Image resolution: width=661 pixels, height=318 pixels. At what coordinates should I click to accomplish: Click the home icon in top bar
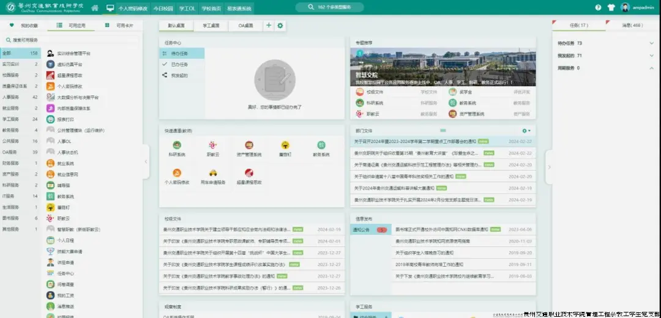[95, 8]
